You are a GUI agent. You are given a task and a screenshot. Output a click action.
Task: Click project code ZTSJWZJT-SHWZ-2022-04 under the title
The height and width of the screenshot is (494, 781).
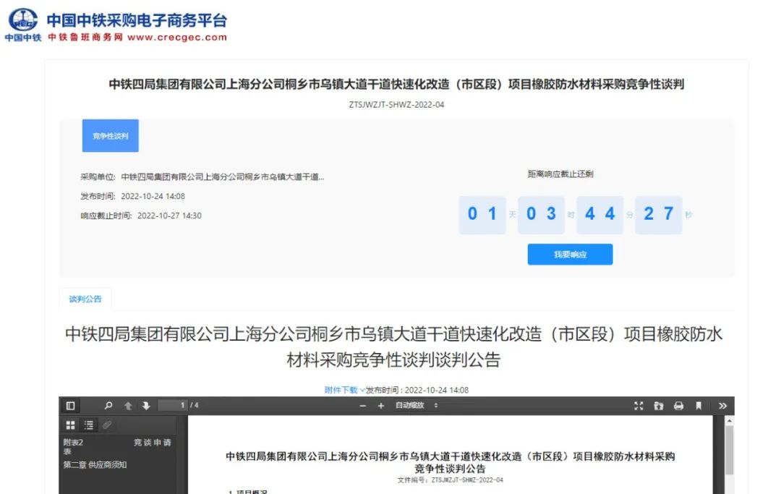pos(396,105)
